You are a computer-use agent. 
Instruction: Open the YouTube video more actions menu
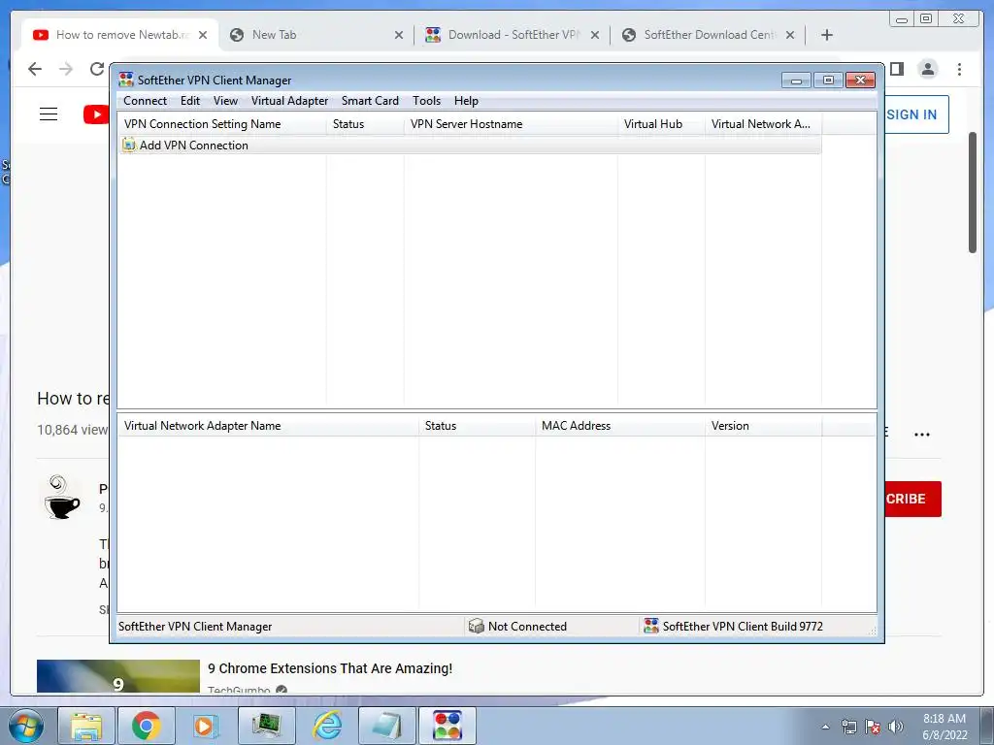(x=922, y=435)
